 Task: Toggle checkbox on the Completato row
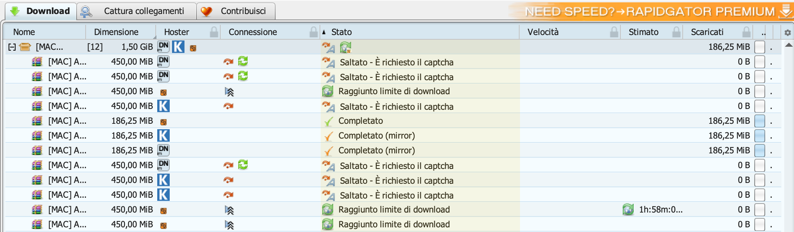click(x=759, y=121)
